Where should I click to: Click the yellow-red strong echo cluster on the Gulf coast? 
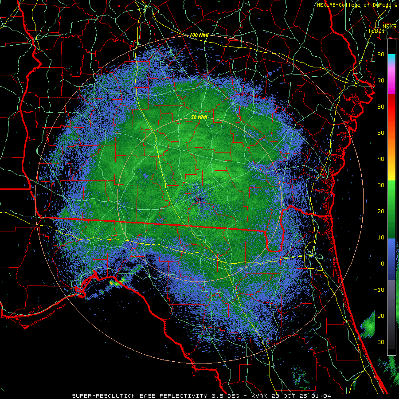117,282
